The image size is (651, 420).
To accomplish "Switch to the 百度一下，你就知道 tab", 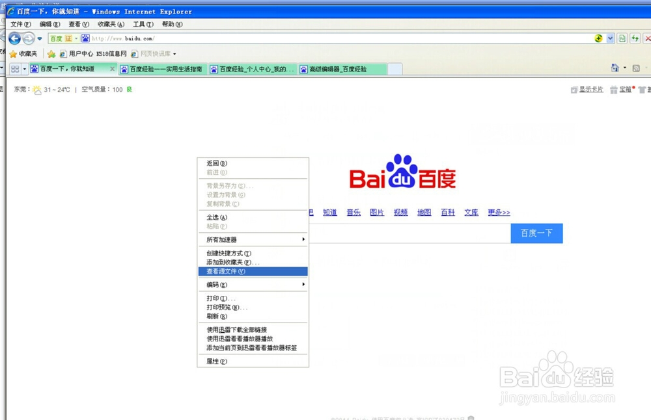I will pyautogui.click(x=68, y=69).
